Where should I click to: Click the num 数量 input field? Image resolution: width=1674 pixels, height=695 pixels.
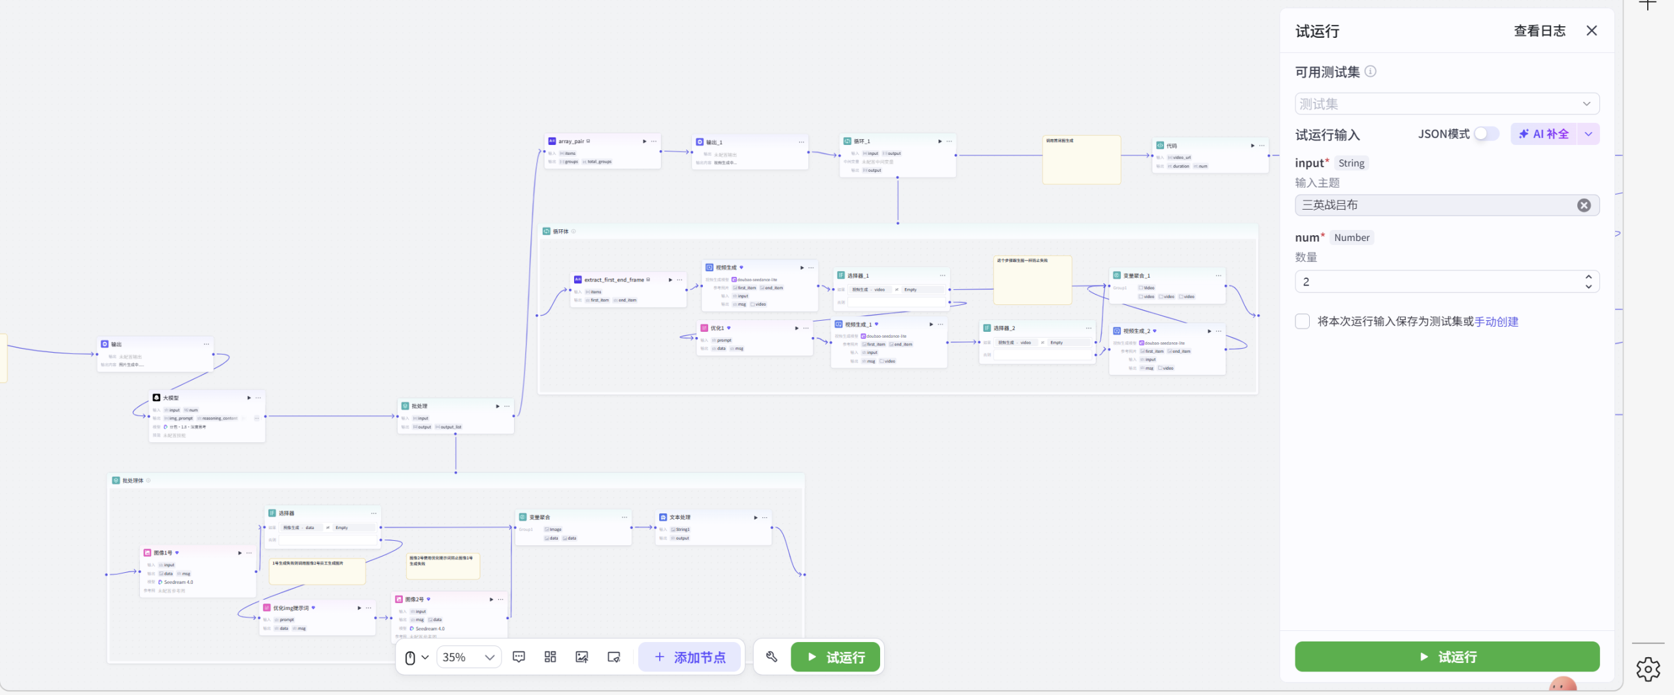click(x=1439, y=282)
